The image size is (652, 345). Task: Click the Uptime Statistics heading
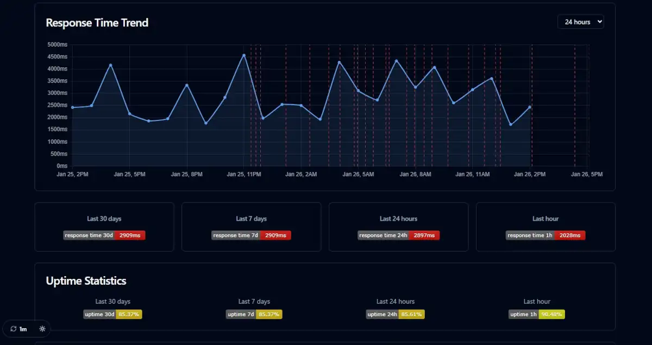(x=86, y=280)
